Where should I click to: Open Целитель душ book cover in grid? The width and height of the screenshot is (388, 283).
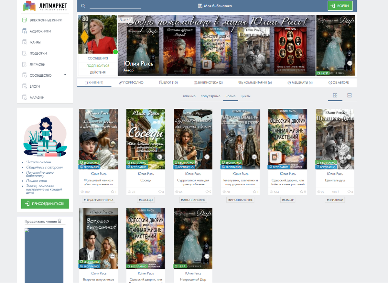click(335, 139)
